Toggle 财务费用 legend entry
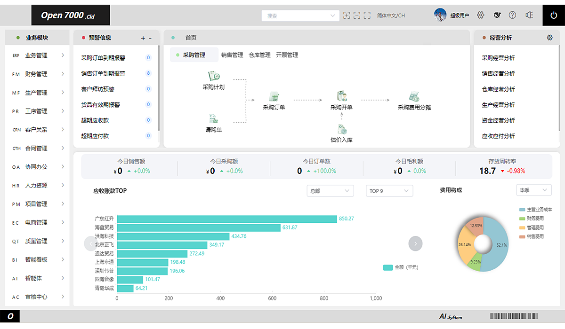Viewport: 565px width, 329px height. (532, 219)
